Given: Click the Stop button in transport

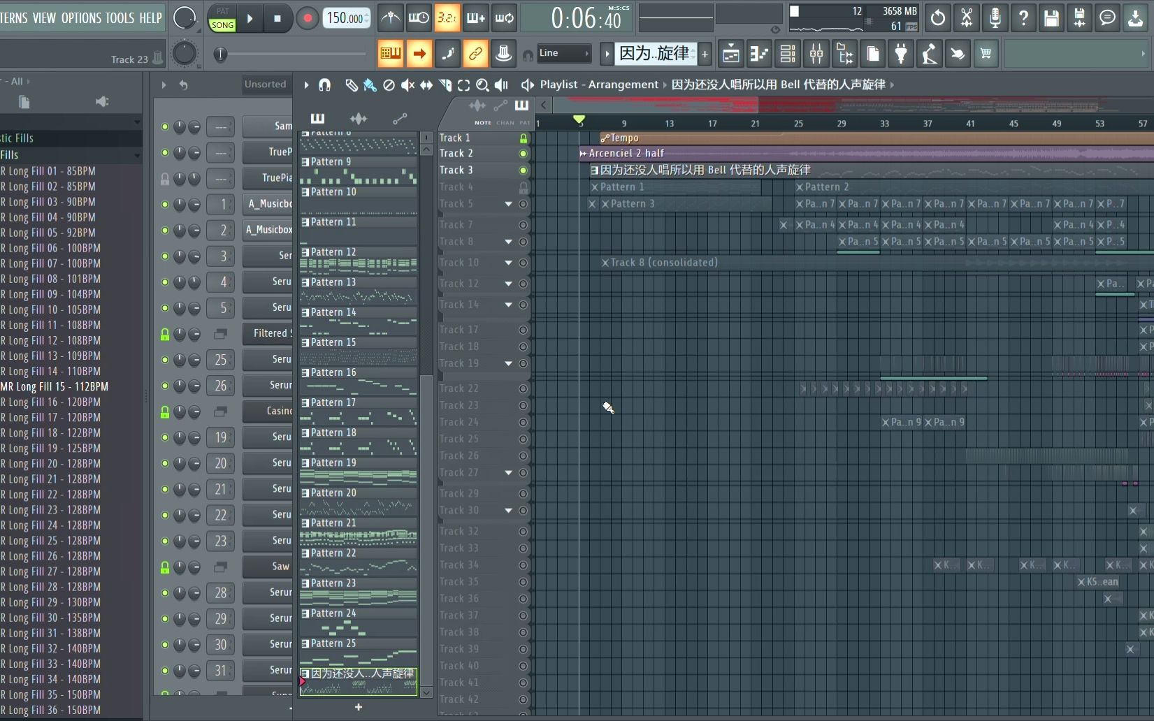Looking at the screenshot, I should [x=277, y=19].
